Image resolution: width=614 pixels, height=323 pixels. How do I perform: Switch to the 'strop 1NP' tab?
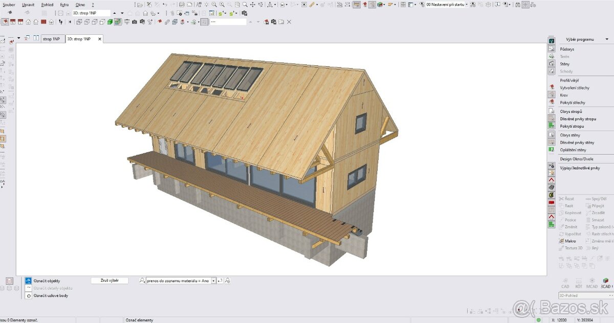[51, 39]
